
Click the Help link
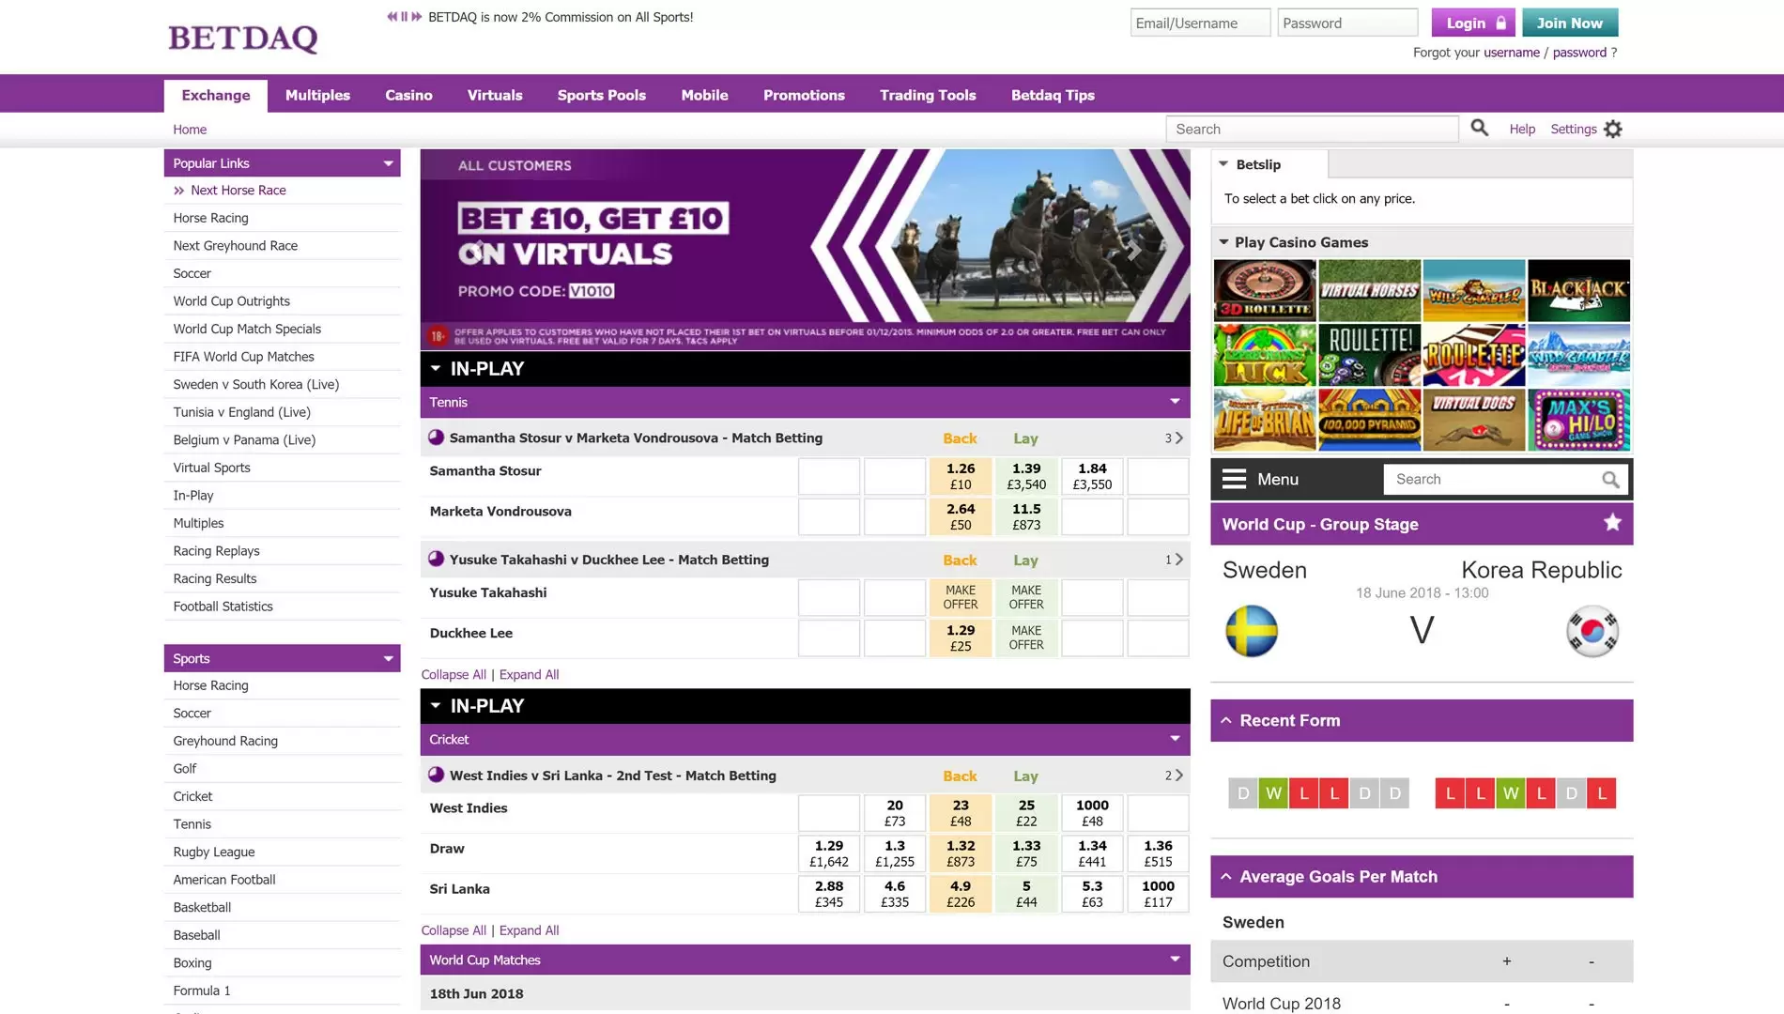click(1522, 129)
